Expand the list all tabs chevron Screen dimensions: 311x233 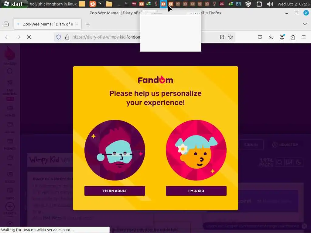pyautogui.click(x=305, y=24)
